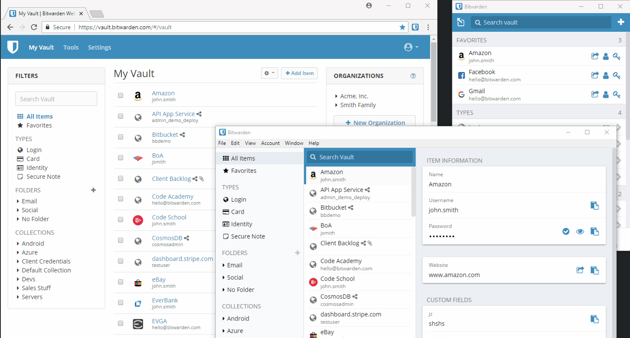
Task: Open the File menu in Bitwarden desktop
Action: [222, 143]
